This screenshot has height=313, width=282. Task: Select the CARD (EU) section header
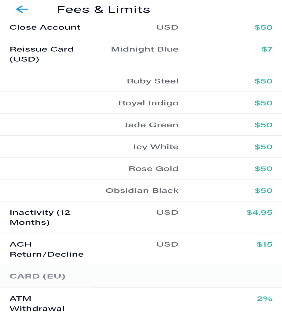point(37,276)
